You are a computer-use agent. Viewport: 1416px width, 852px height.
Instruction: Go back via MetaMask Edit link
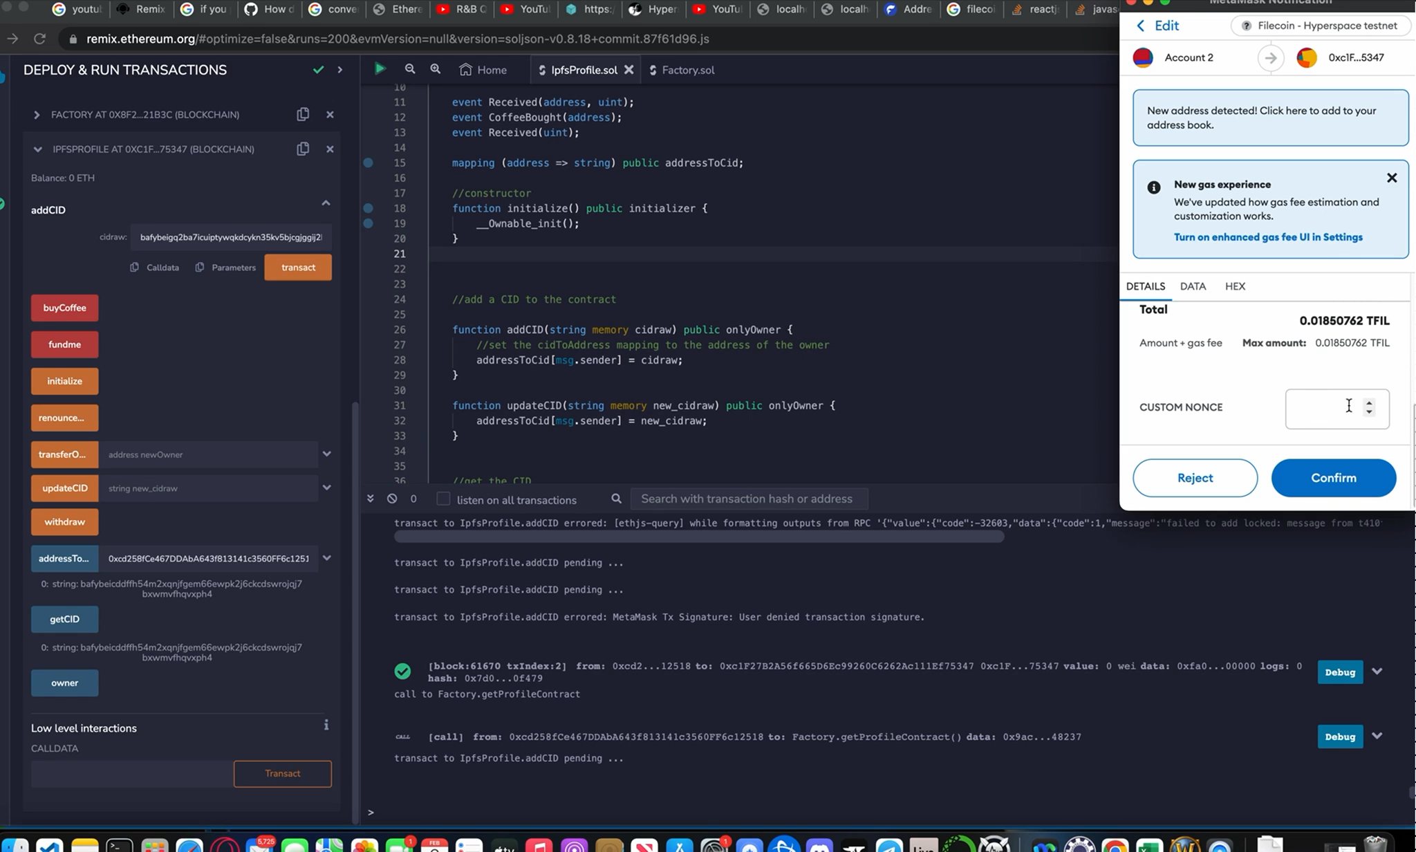coord(1157,26)
